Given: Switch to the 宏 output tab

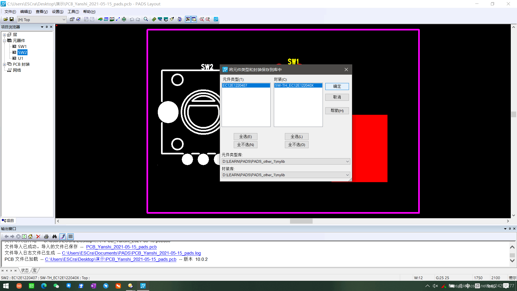Looking at the screenshot, I should click(35, 270).
